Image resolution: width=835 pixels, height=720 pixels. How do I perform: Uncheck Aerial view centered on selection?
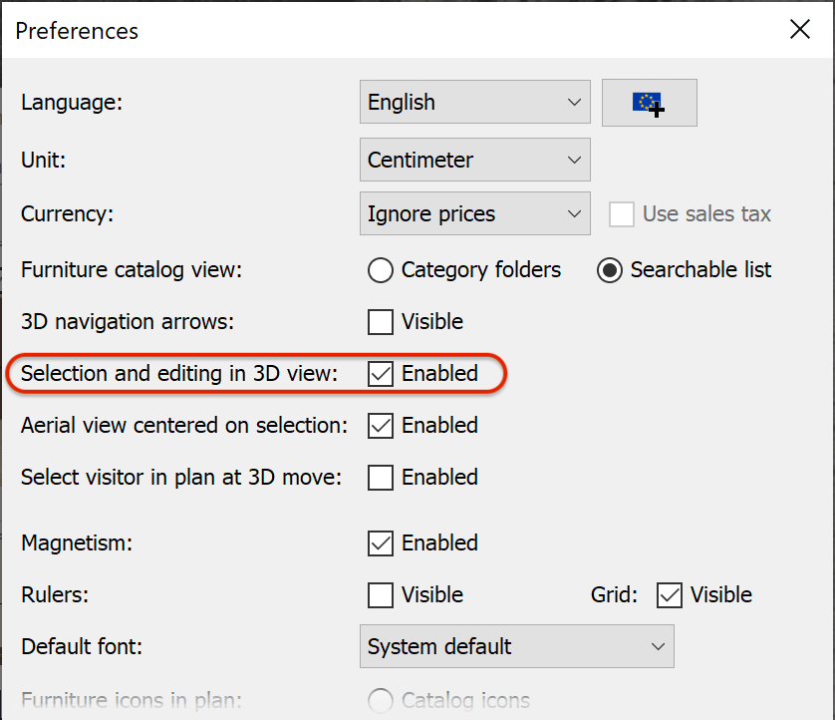[x=380, y=426]
